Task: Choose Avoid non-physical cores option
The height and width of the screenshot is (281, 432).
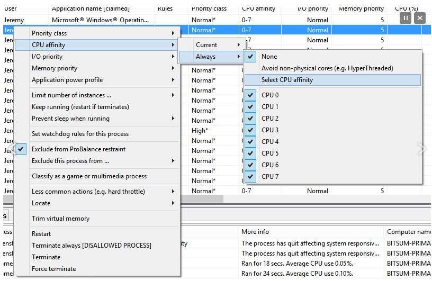Action: (332, 68)
